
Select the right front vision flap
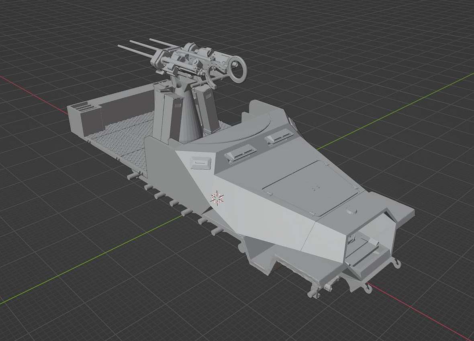[x=278, y=136]
